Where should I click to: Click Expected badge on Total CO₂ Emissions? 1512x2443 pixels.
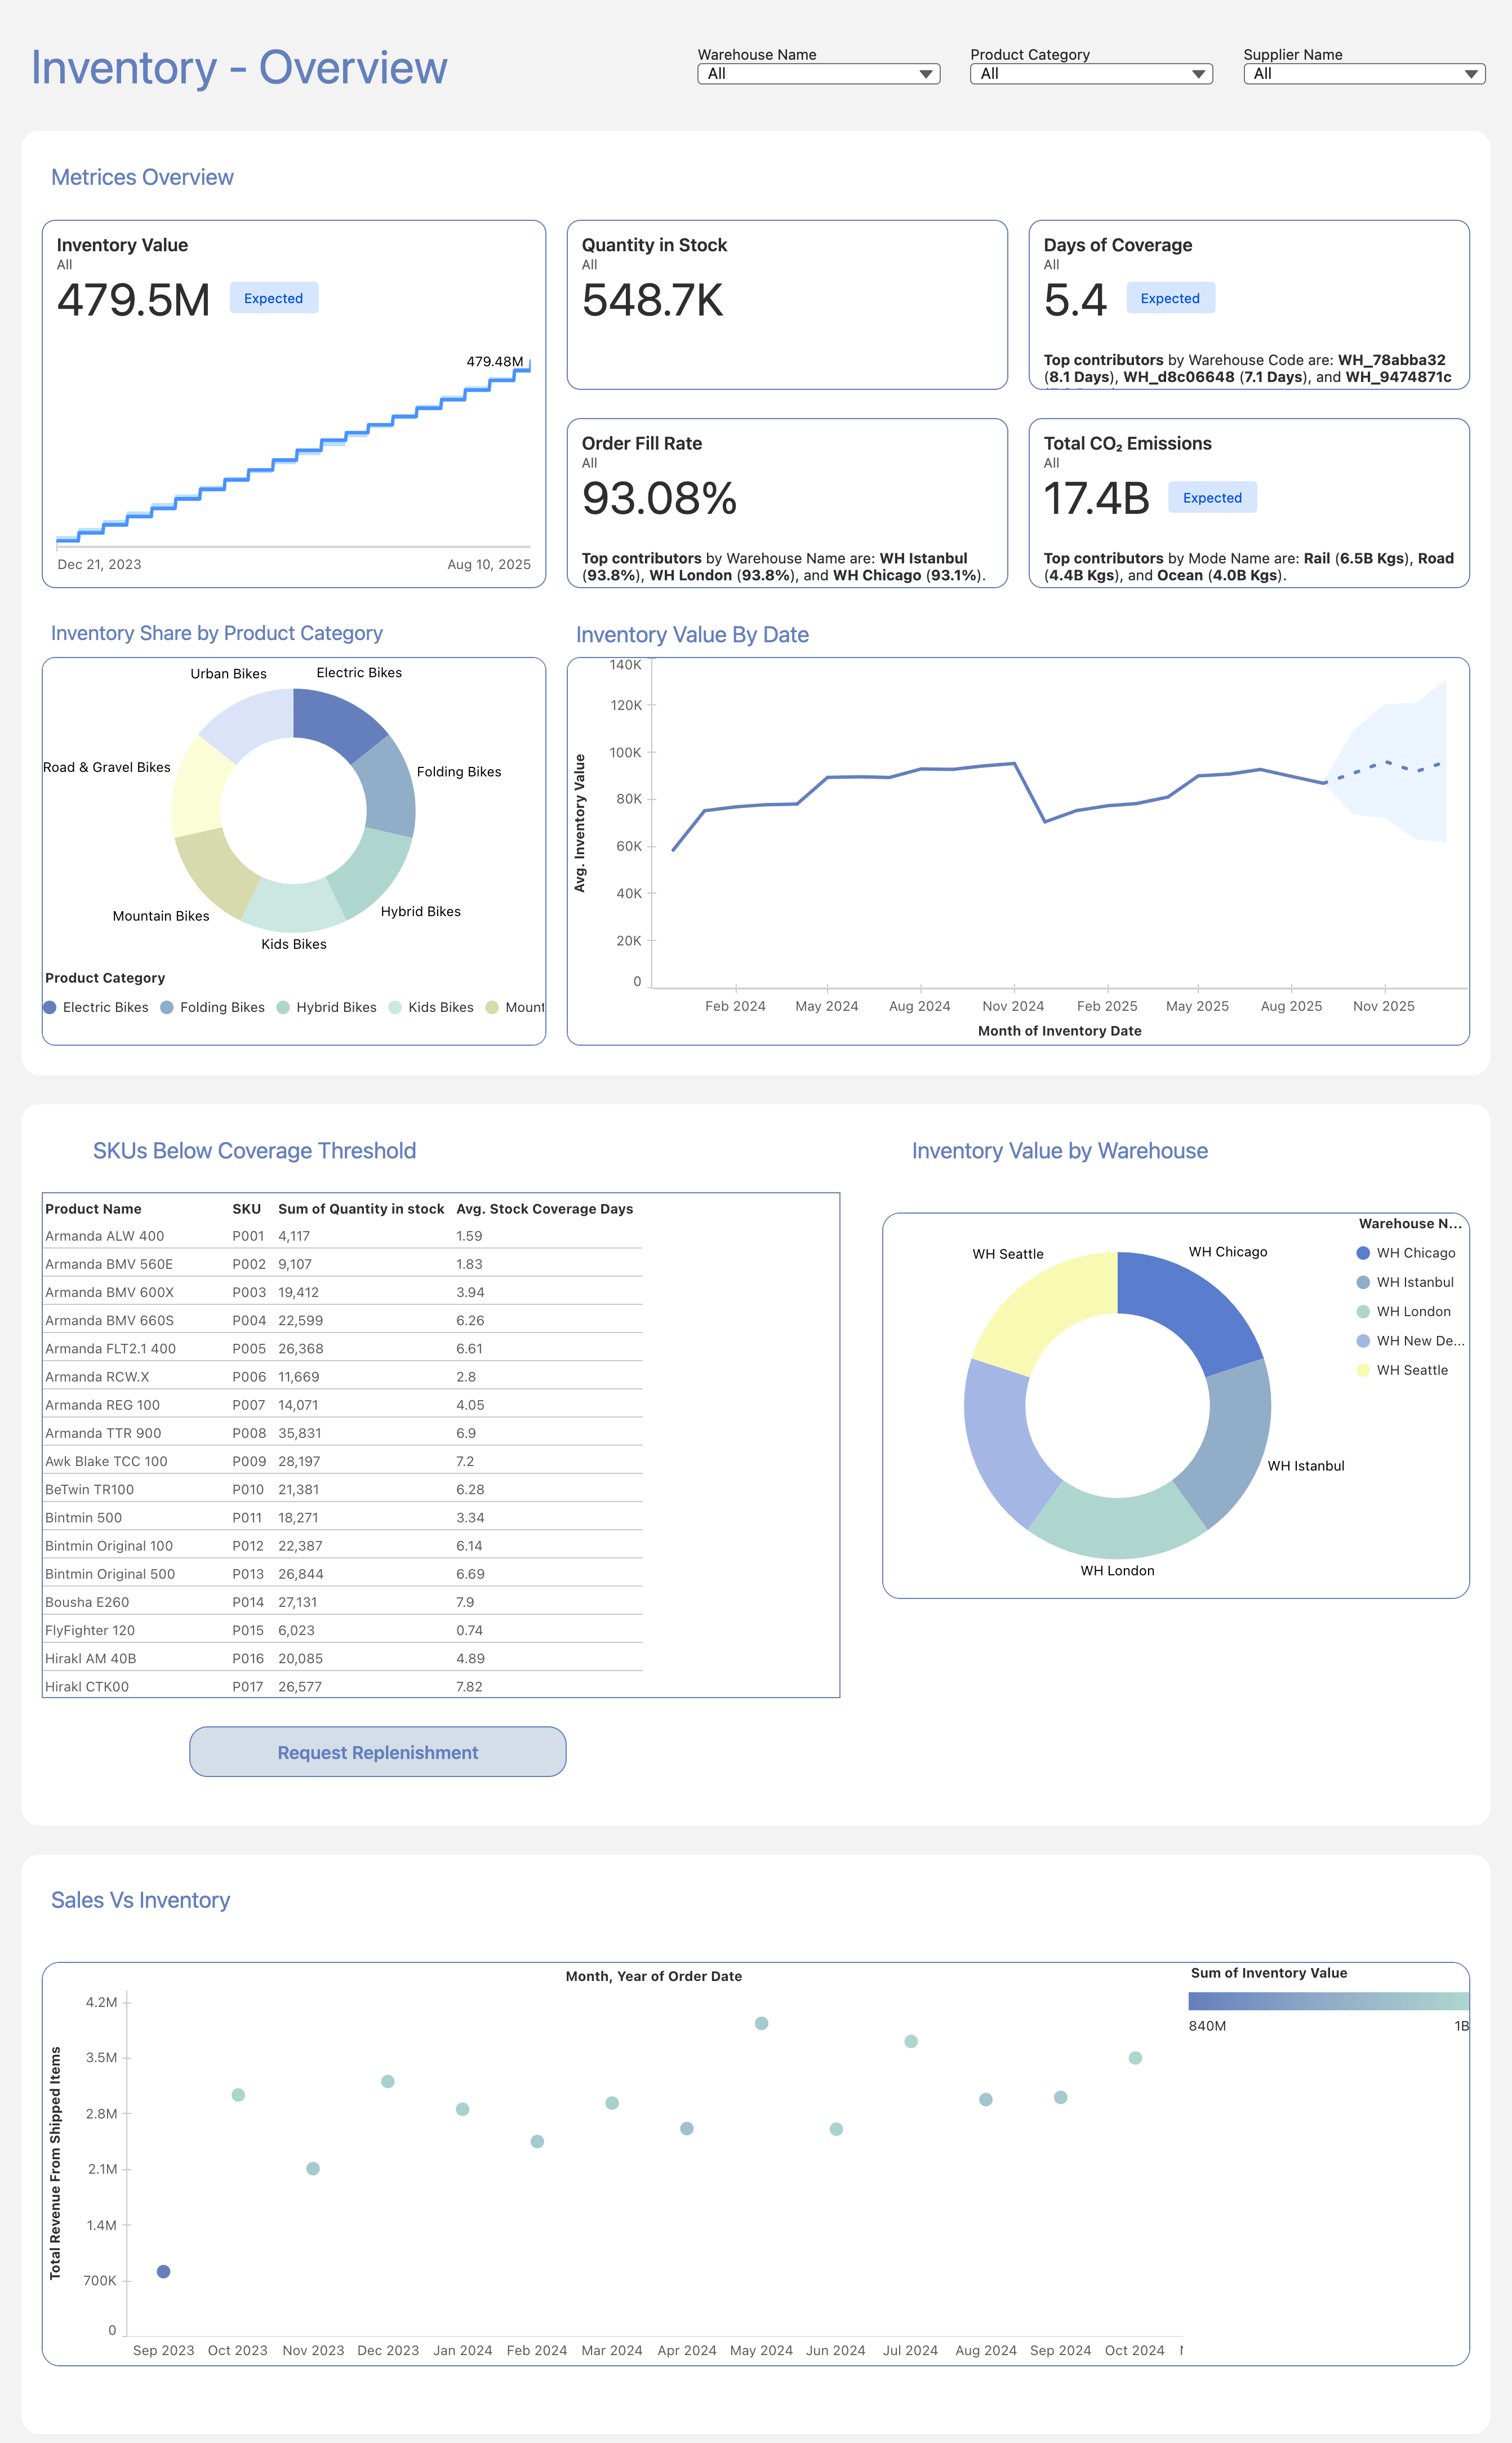point(1212,498)
